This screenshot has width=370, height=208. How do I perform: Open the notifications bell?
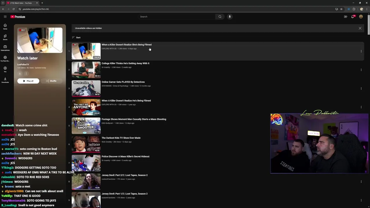pos(353,17)
